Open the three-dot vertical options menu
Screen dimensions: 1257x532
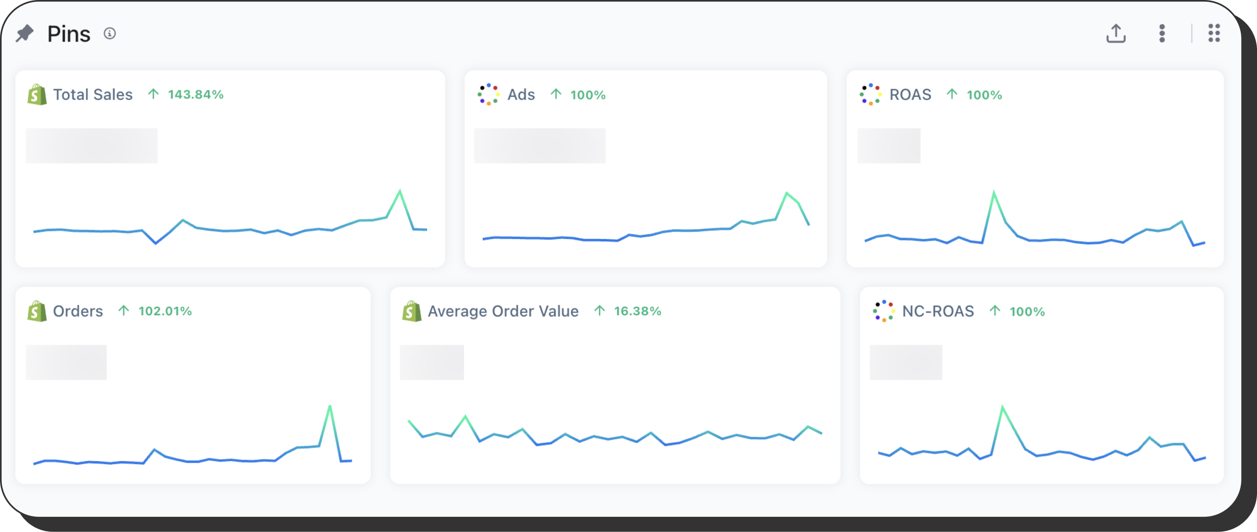click(1162, 33)
